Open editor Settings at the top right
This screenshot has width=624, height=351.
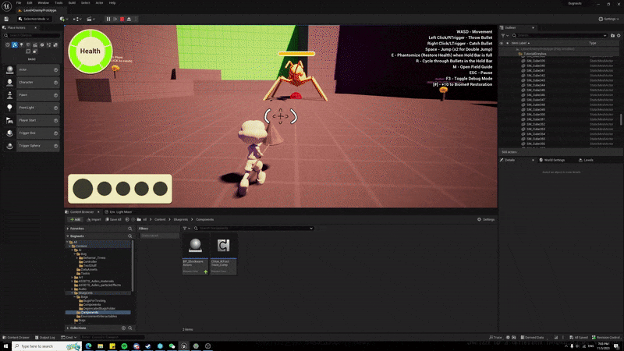(x=609, y=19)
